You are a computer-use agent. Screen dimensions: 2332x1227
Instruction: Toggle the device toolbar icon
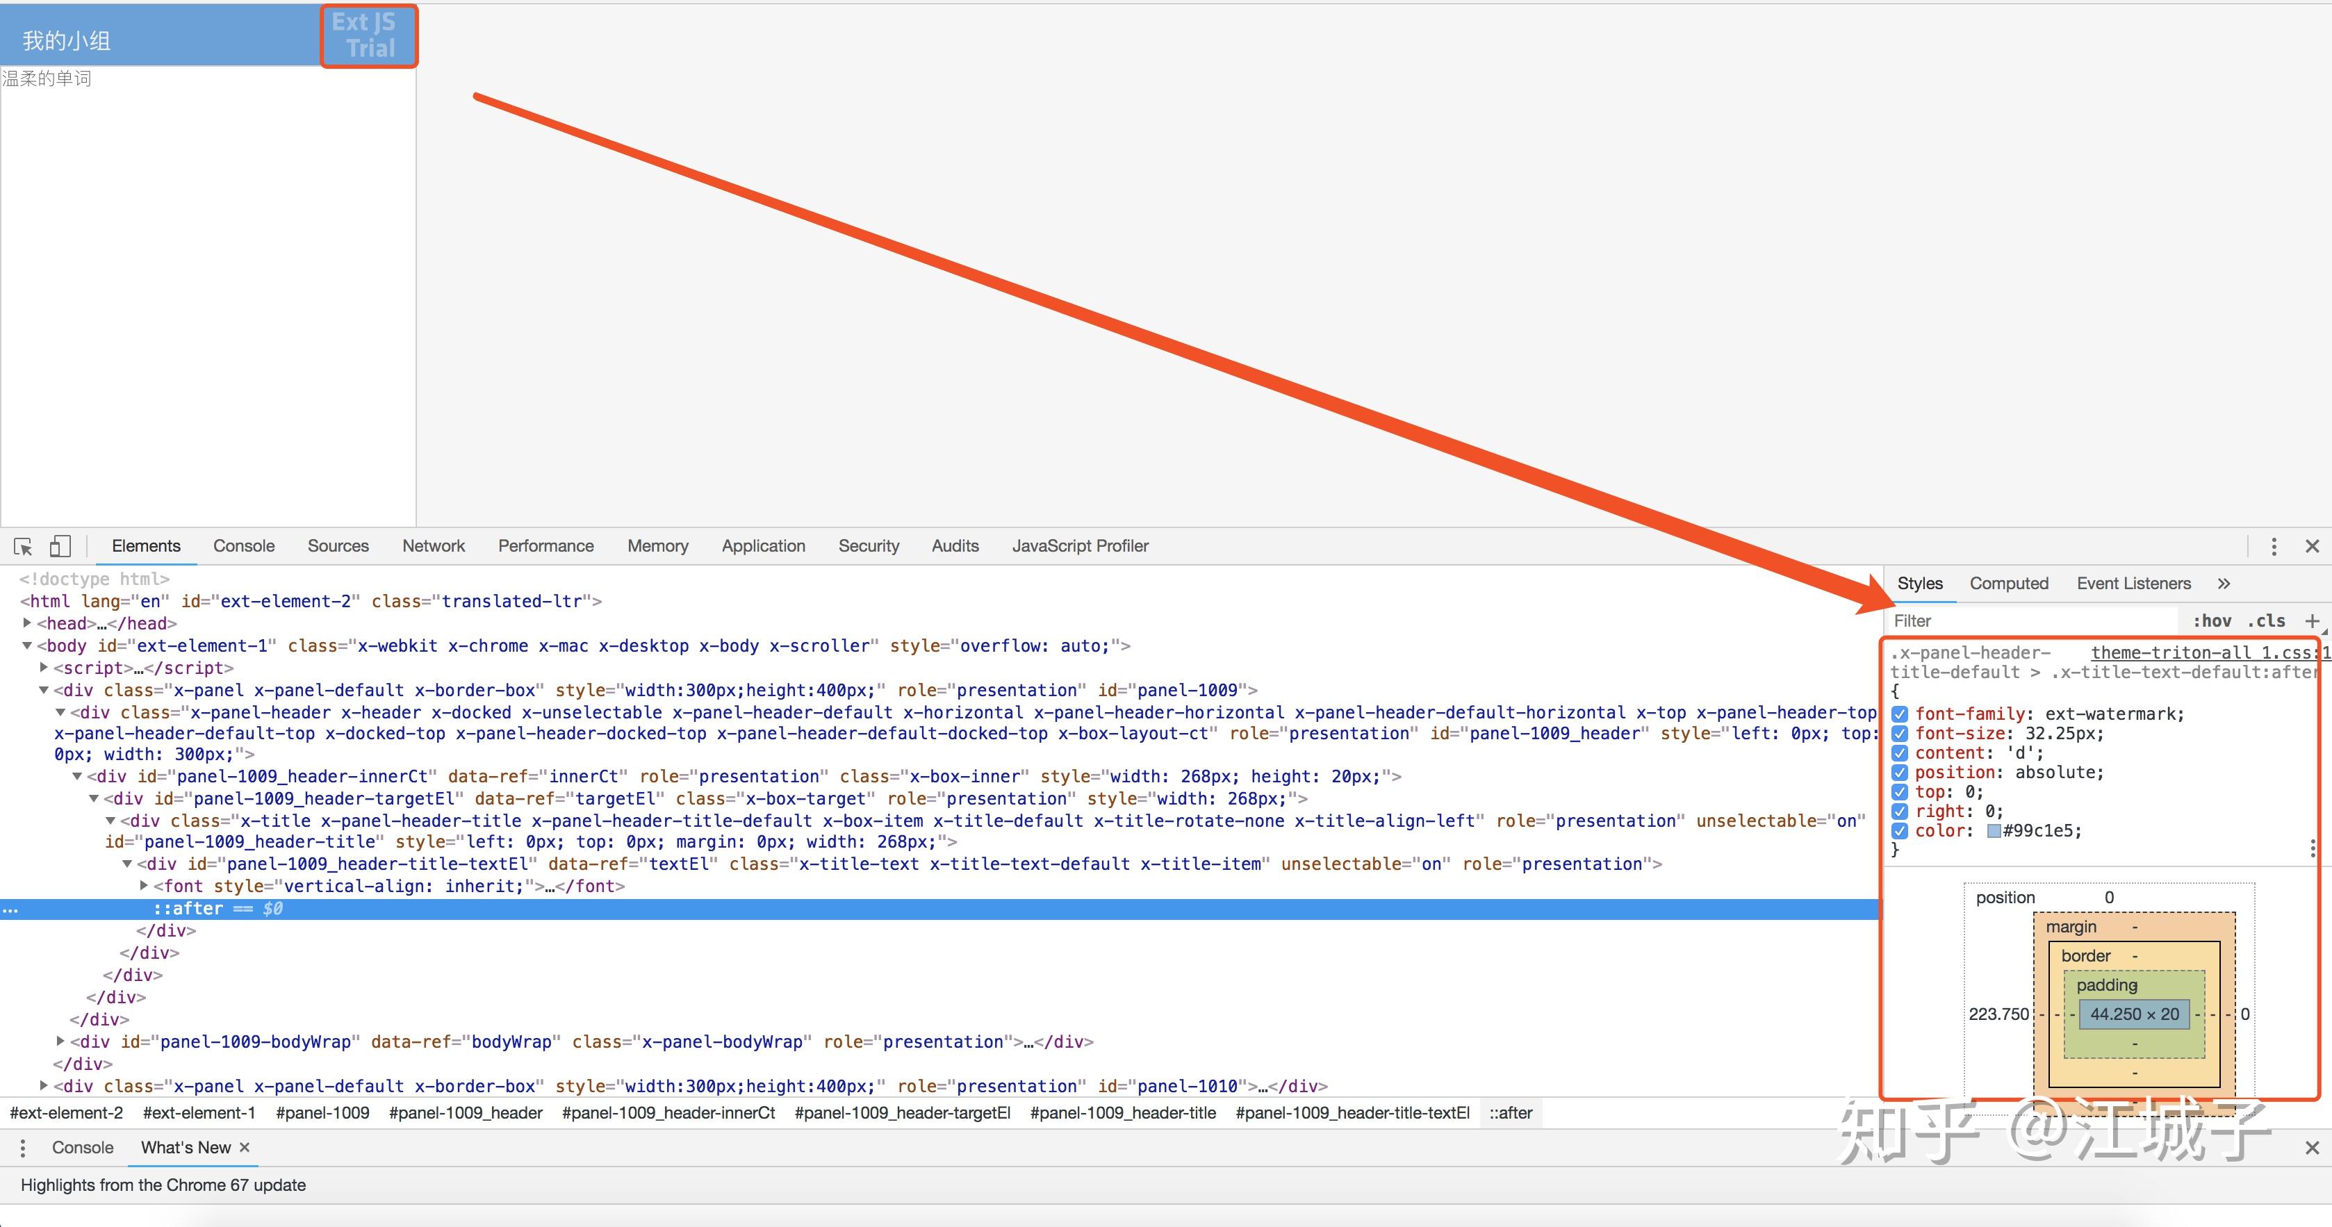click(x=60, y=547)
